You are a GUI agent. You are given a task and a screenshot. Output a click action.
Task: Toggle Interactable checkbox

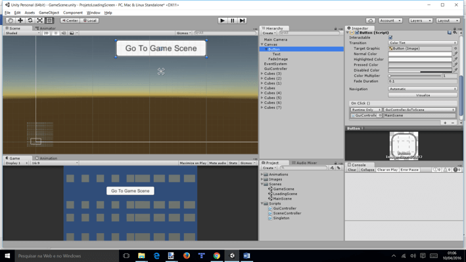(390, 37)
